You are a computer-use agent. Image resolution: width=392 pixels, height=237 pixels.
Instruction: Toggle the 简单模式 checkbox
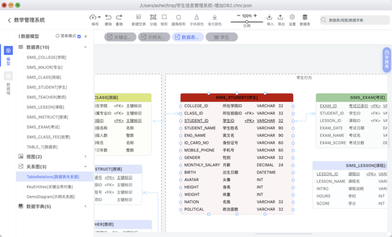(x=79, y=37)
